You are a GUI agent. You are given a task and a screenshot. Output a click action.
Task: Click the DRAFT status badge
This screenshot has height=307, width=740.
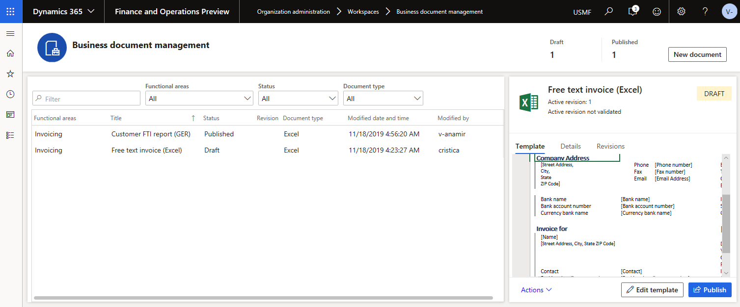714,94
